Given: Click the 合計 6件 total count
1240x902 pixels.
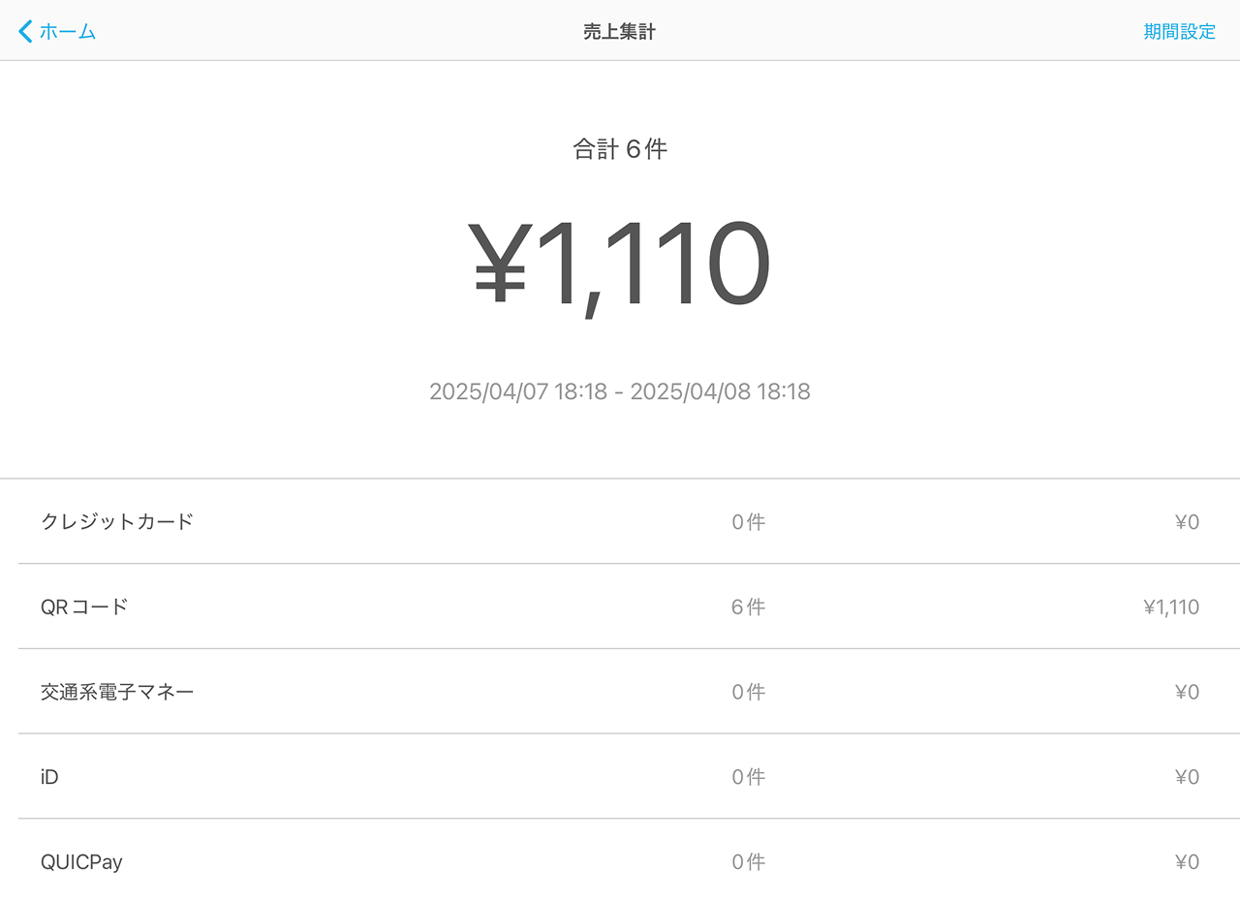Looking at the screenshot, I should tap(619, 149).
